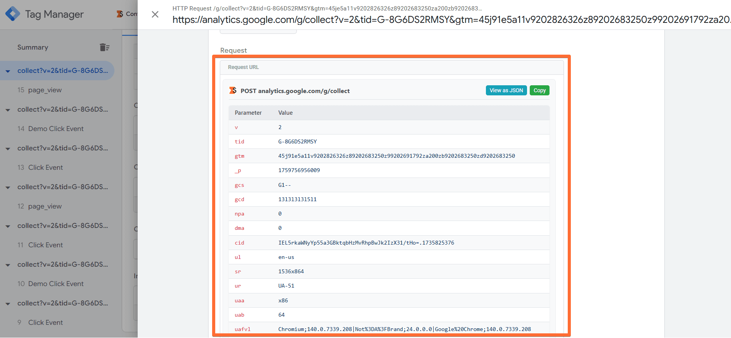Select event 14 Demo Click Event
The width and height of the screenshot is (731, 338).
coord(55,129)
